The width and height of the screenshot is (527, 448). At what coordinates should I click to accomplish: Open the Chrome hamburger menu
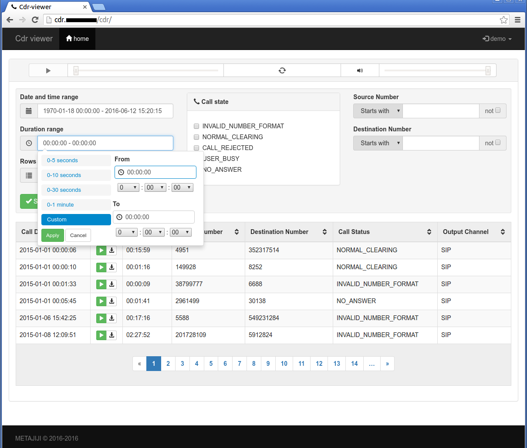(517, 20)
